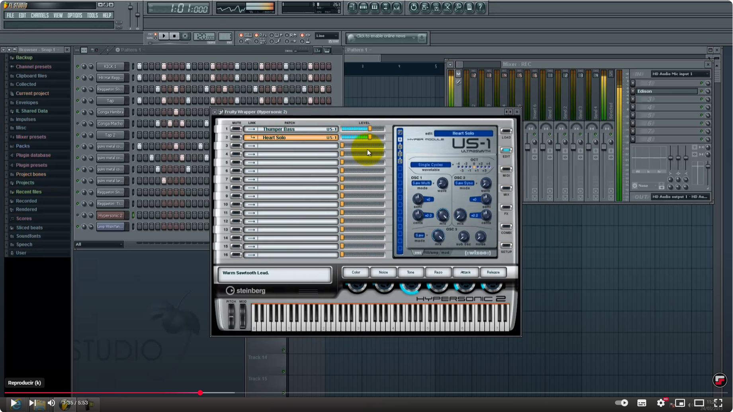Click the Tone hyper knob button
733x412 pixels.
tap(410, 273)
